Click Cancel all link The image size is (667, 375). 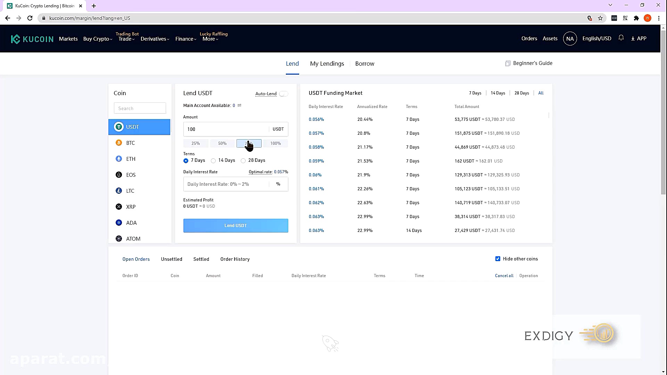point(504,276)
